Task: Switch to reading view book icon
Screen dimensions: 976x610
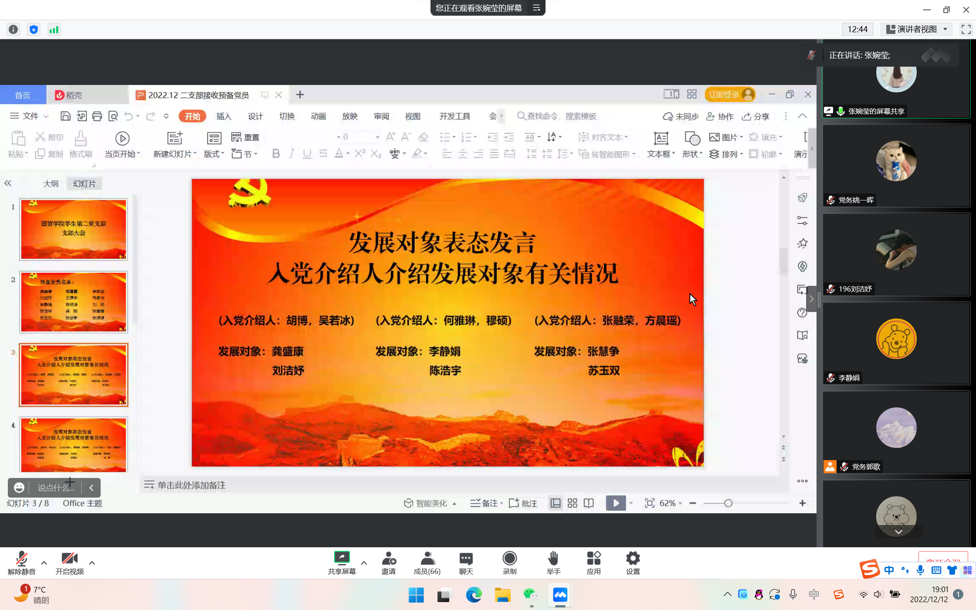Action: point(589,503)
